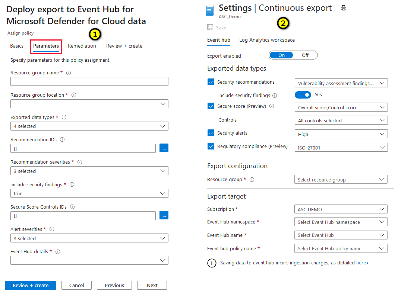The image size is (395, 296).
Task: Toggle Include security findings switch
Action: click(x=303, y=95)
